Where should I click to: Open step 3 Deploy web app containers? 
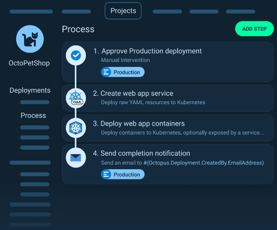(168, 128)
